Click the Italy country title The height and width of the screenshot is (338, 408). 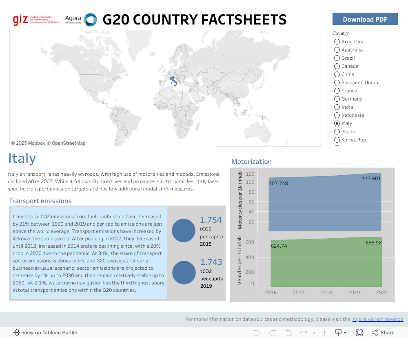coord(22,158)
